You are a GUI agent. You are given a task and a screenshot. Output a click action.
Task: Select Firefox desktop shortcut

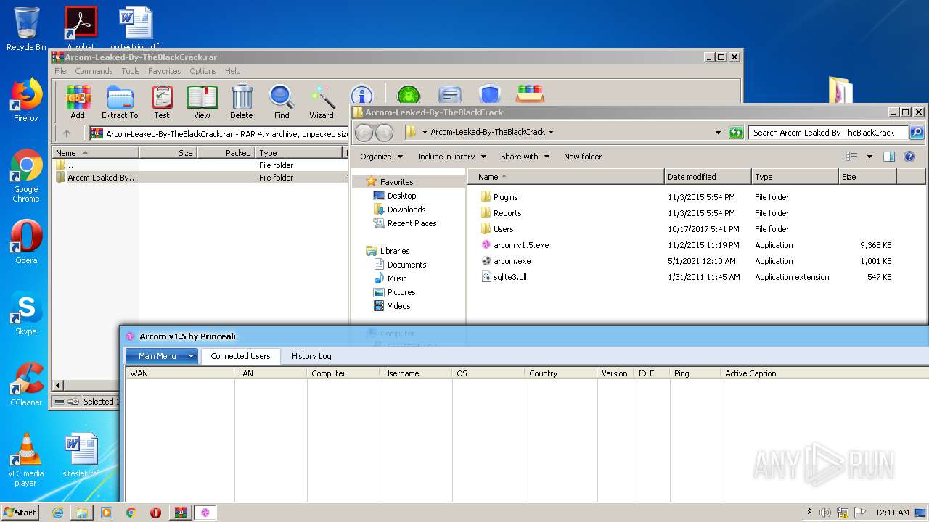26,100
